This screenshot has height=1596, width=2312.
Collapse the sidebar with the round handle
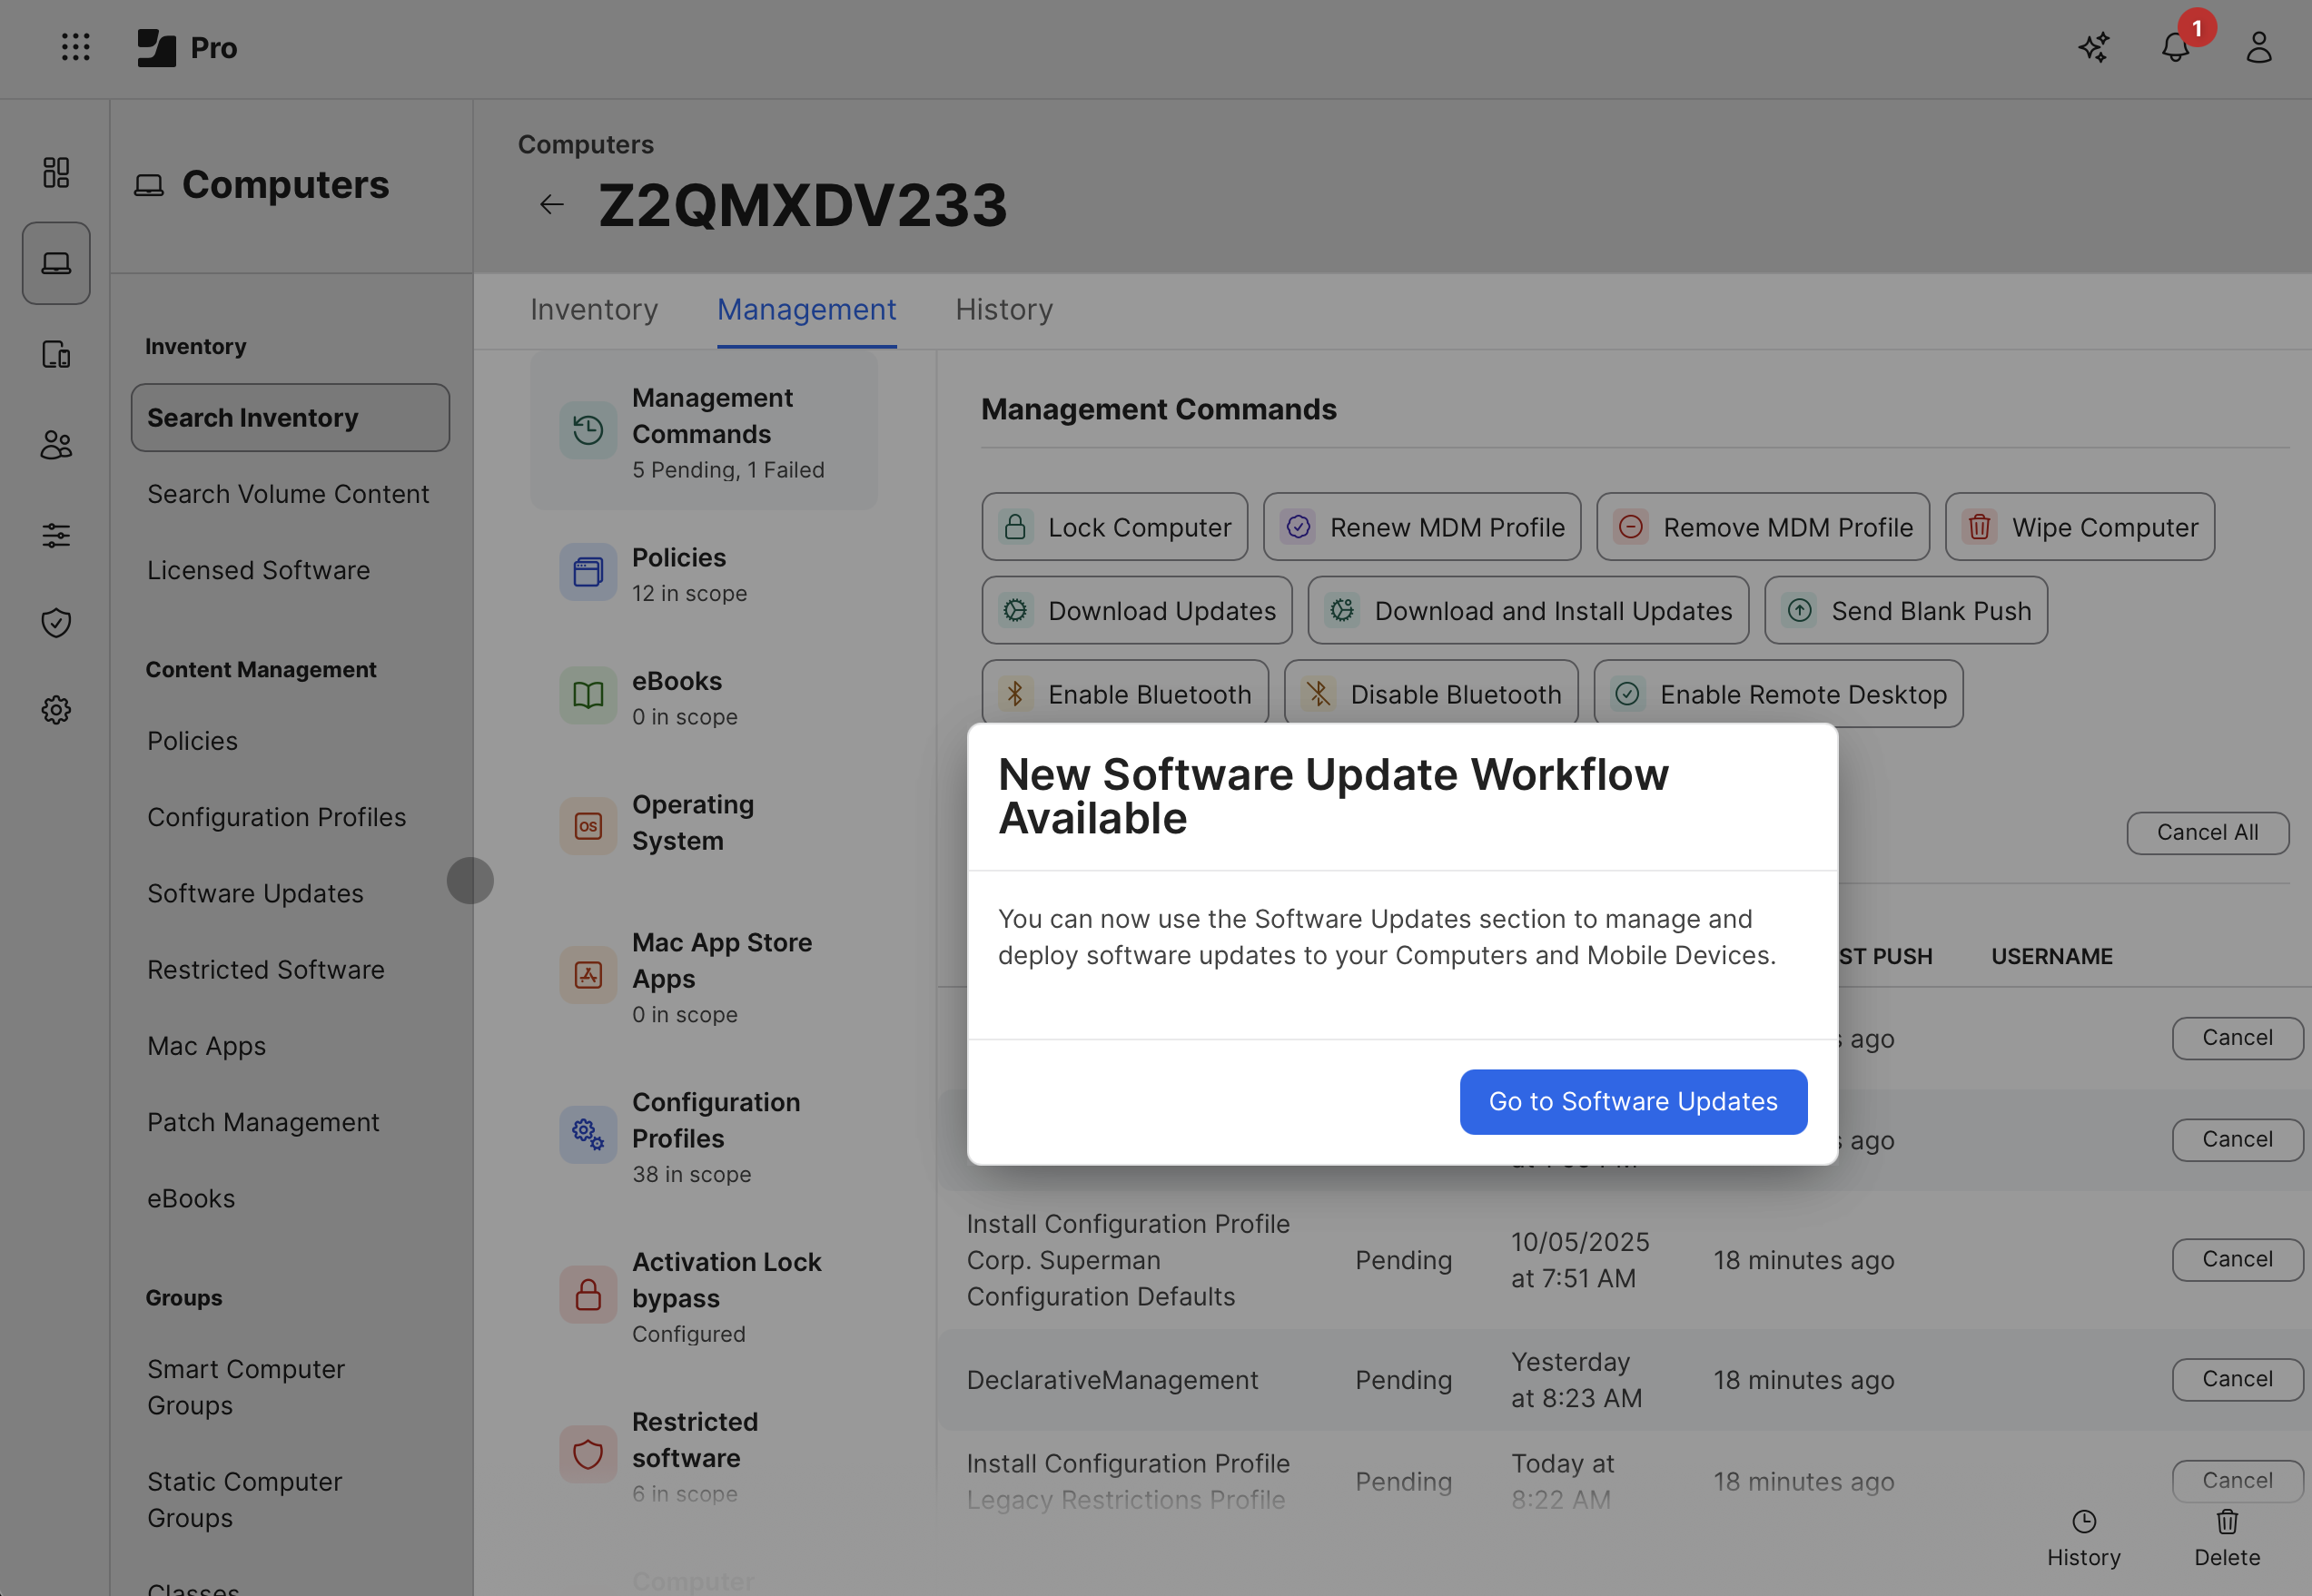(470, 881)
